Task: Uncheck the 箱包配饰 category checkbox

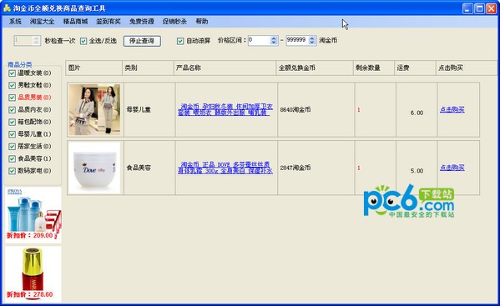Action: tap(13, 122)
